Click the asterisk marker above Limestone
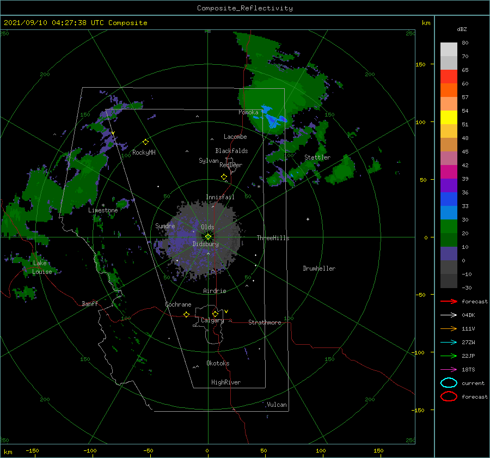490x458 pixels. pyautogui.click(x=103, y=205)
